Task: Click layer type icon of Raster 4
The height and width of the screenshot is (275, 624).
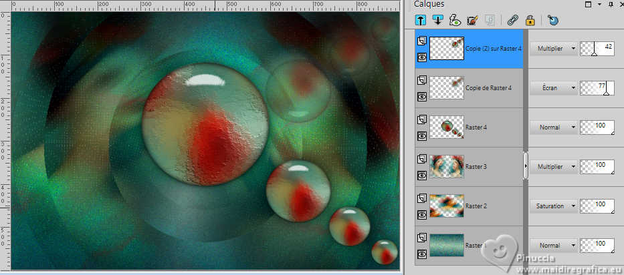Action: point(422,119)
